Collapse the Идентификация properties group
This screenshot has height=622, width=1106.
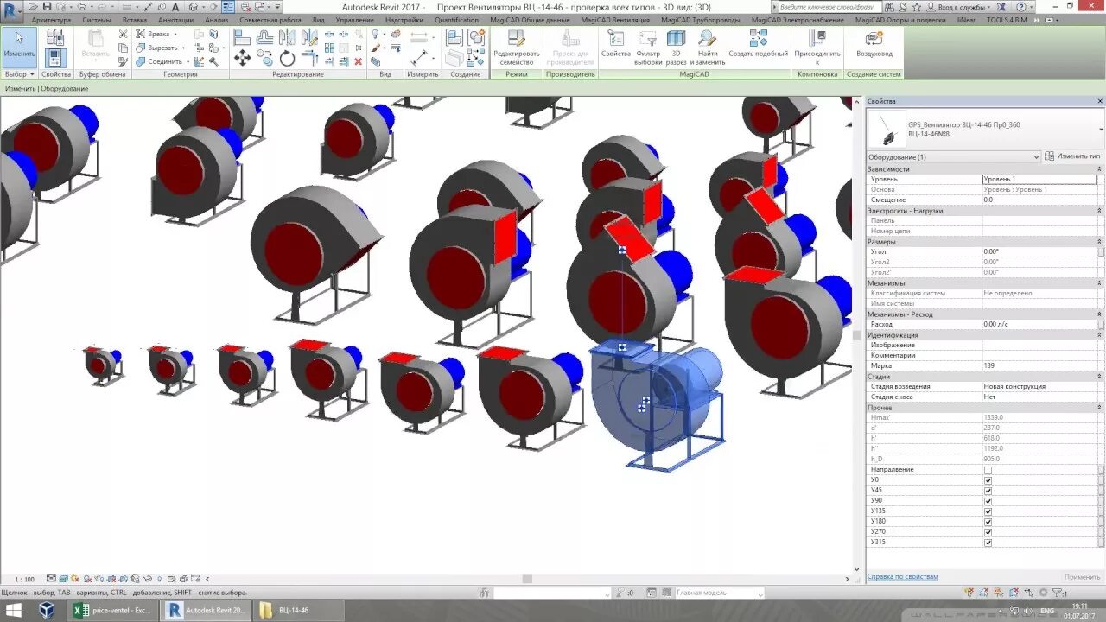tap(1099, 335)
